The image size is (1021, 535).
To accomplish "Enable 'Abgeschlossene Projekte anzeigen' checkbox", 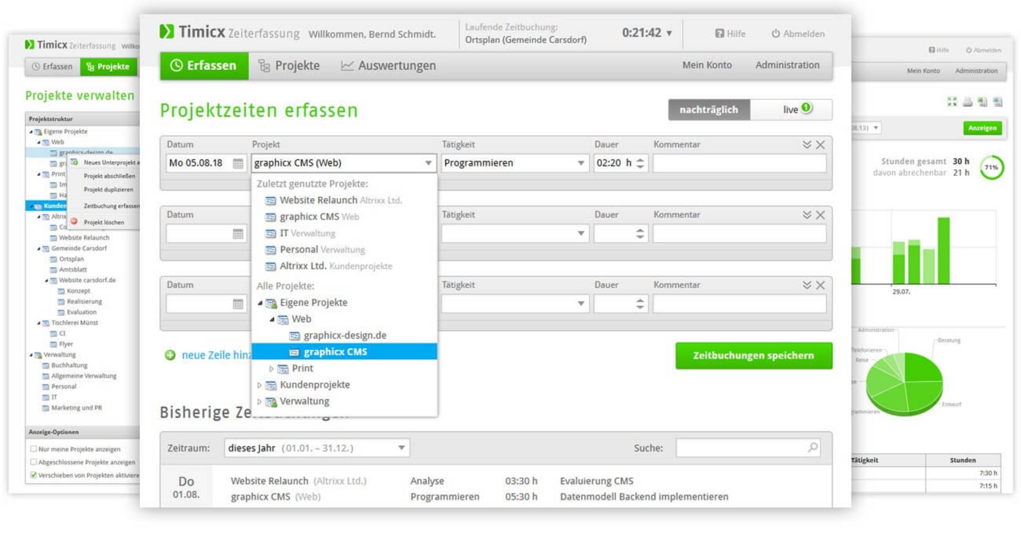I will pos(34,462).
